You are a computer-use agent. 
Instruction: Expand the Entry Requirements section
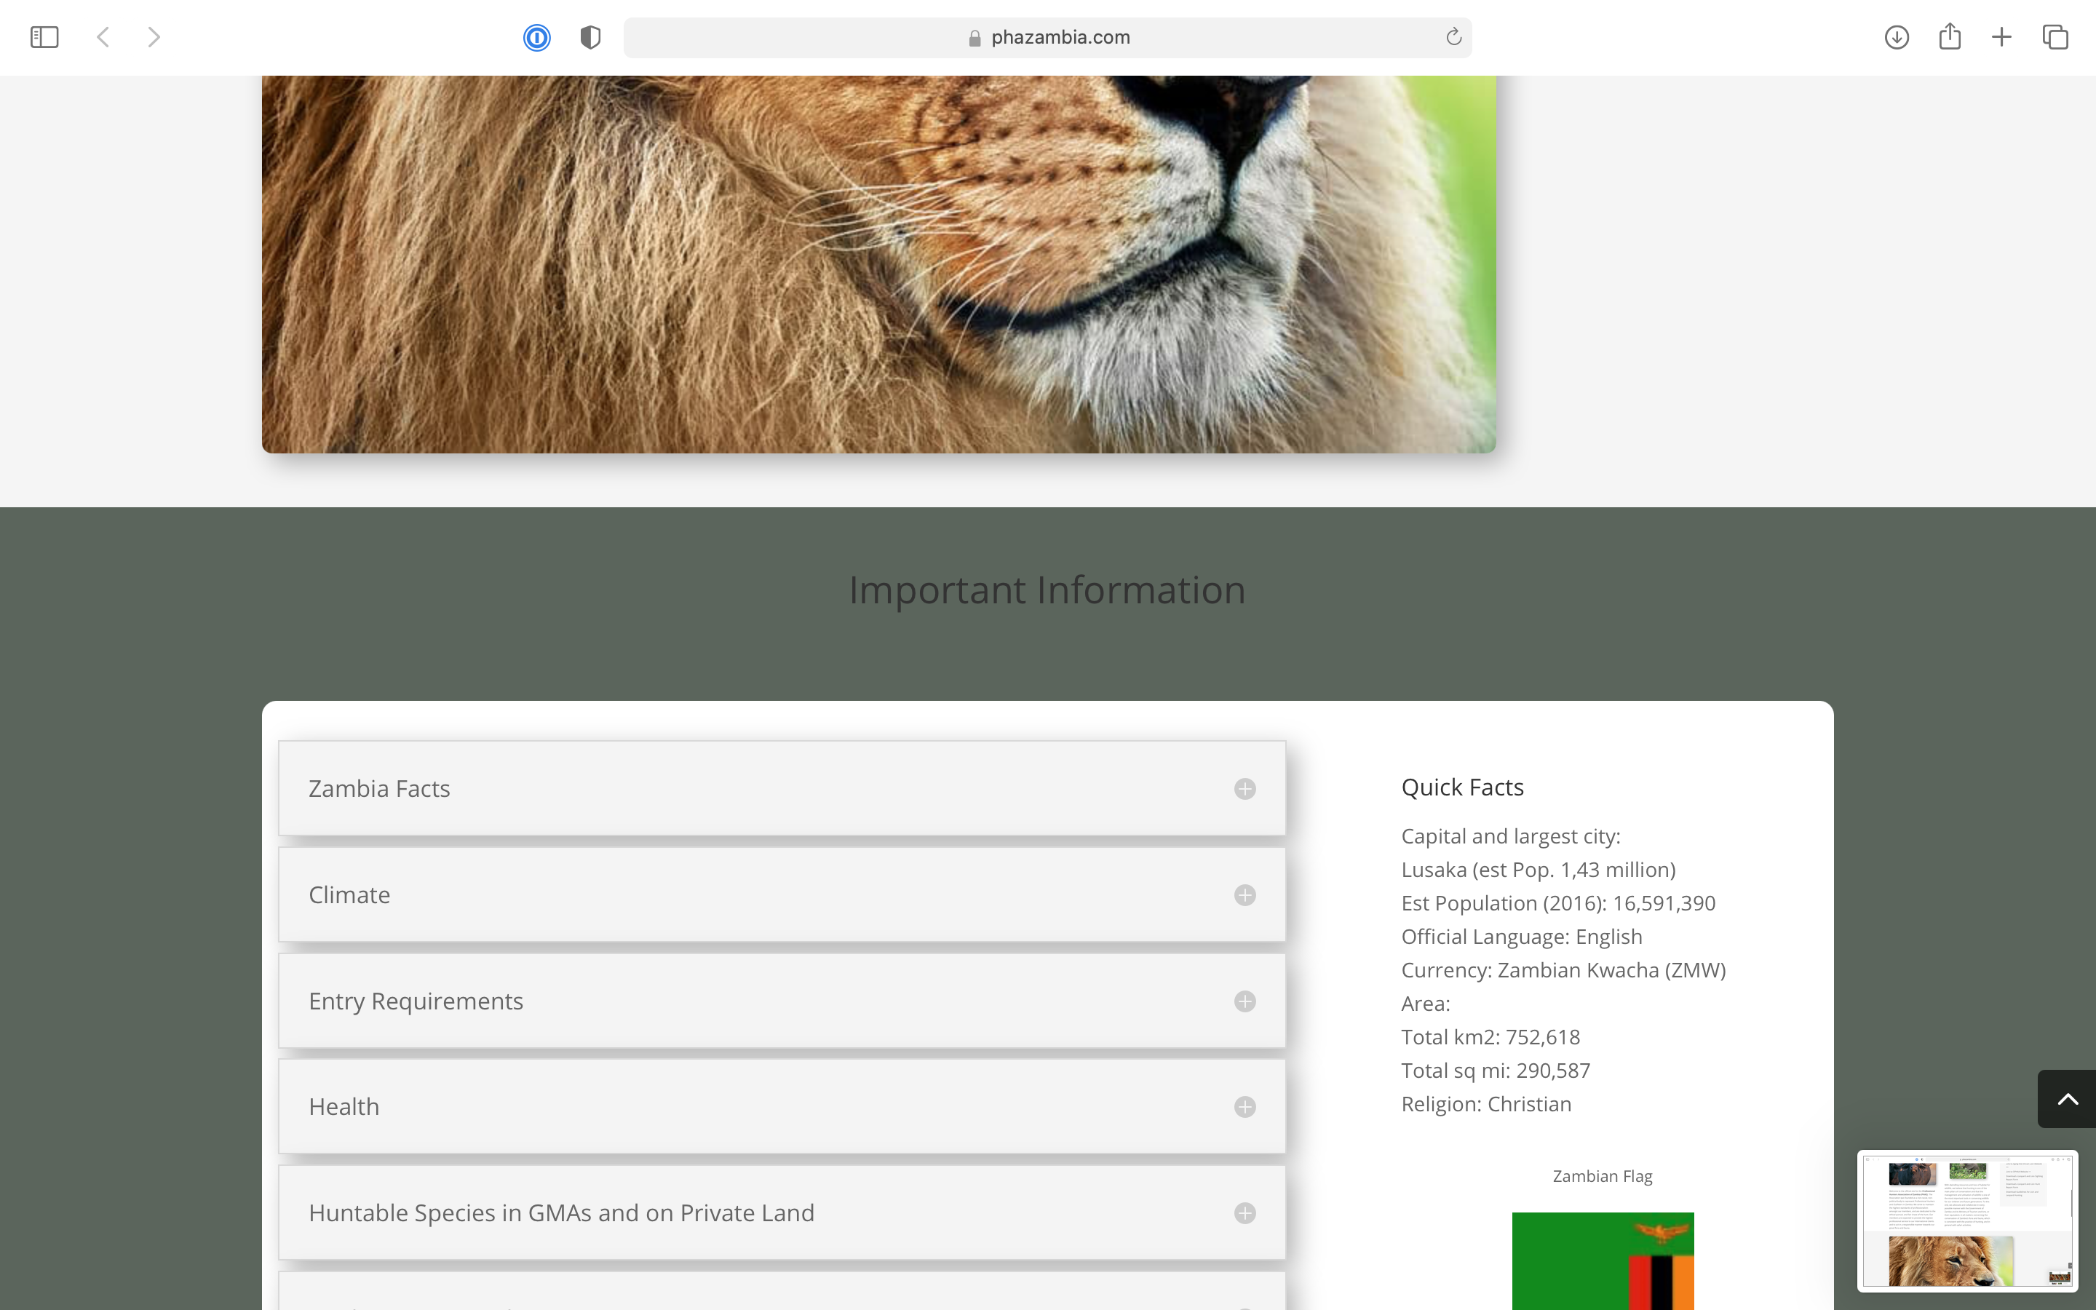coord(782,1001)
